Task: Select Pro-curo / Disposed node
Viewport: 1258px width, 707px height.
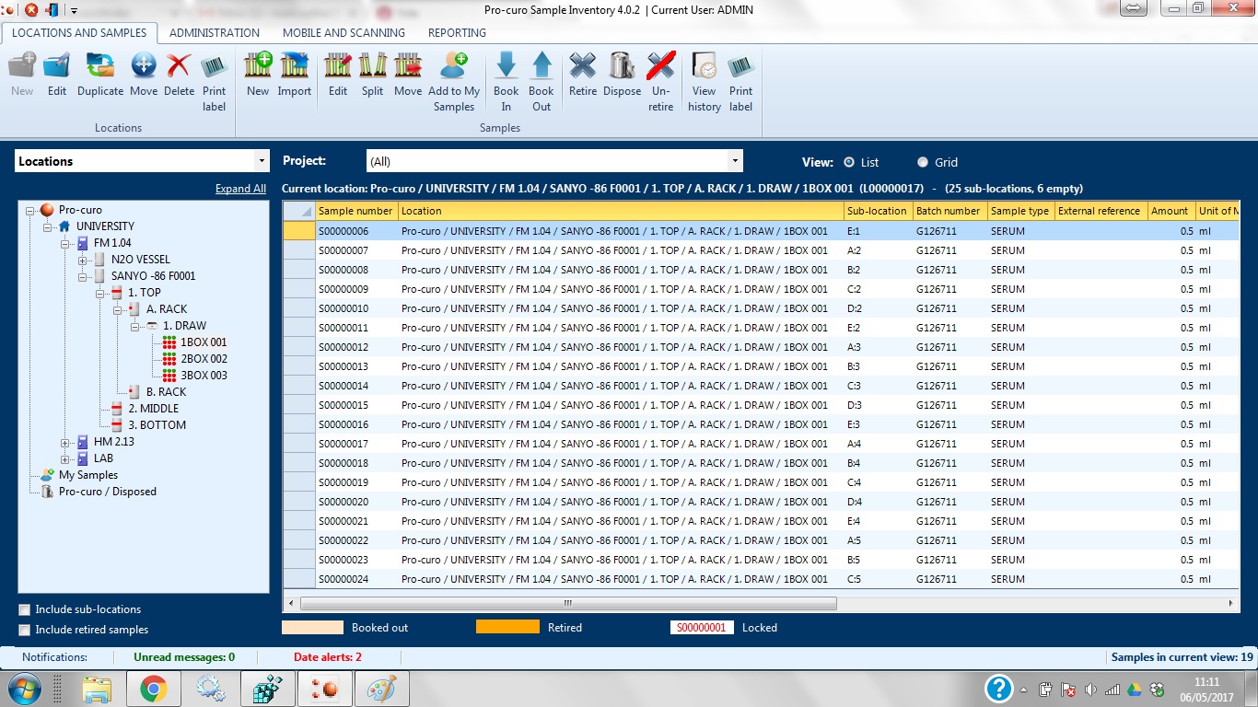Action: point(108,492)
